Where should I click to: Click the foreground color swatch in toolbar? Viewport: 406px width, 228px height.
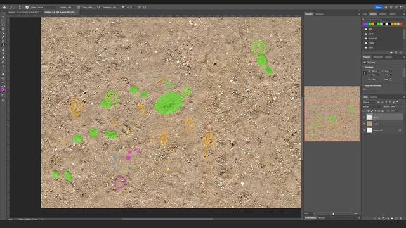point(3,89)
